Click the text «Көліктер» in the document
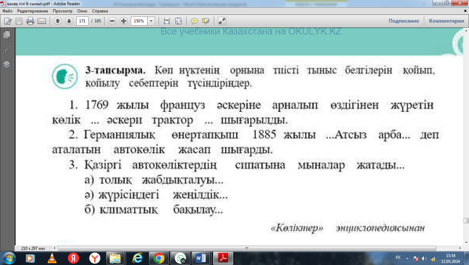The height and width of the screenshot is (265, 469). point(297,229)
